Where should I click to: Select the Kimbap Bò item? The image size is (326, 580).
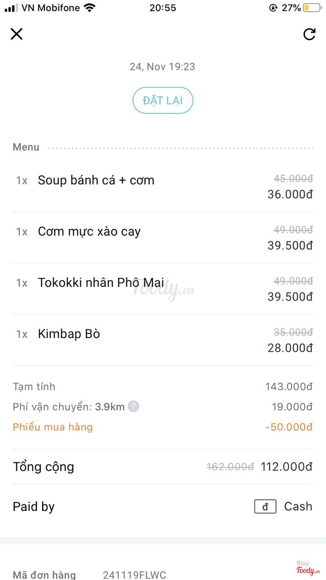[69, 334]
